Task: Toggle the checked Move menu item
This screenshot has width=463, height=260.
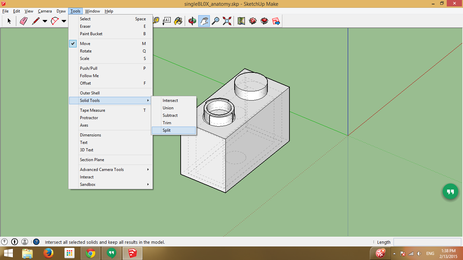Action: click(85, 44)
